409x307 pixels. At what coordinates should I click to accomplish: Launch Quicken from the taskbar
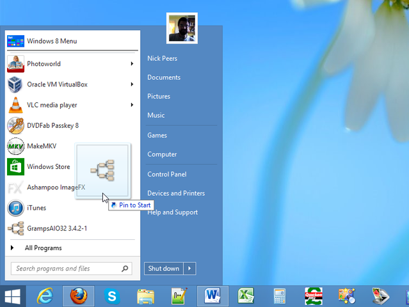[314, 296]
